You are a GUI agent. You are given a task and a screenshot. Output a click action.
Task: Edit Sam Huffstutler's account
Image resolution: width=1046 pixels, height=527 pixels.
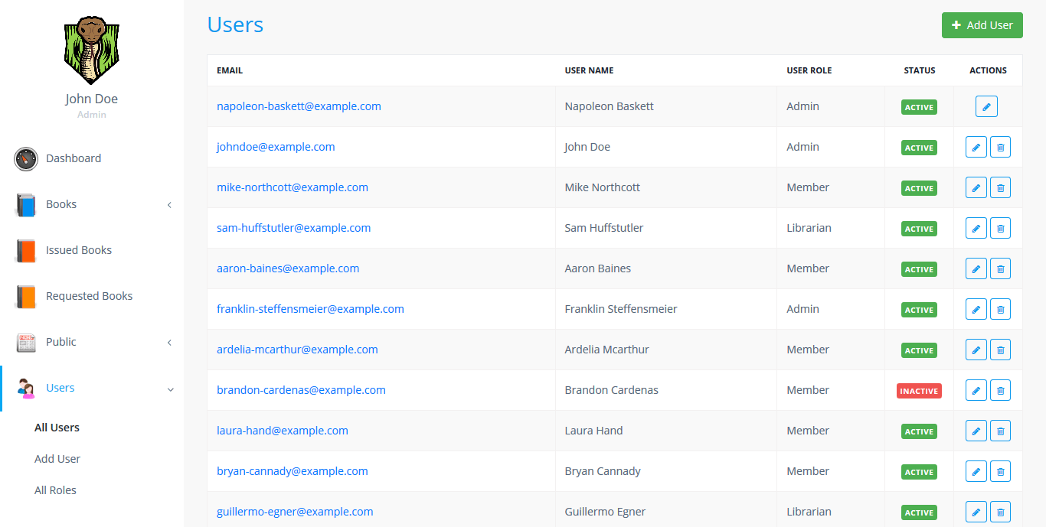point(976,228)
